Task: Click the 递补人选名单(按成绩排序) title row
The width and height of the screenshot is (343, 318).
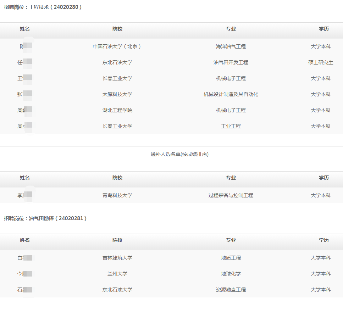Action: [x=179, y=154]
